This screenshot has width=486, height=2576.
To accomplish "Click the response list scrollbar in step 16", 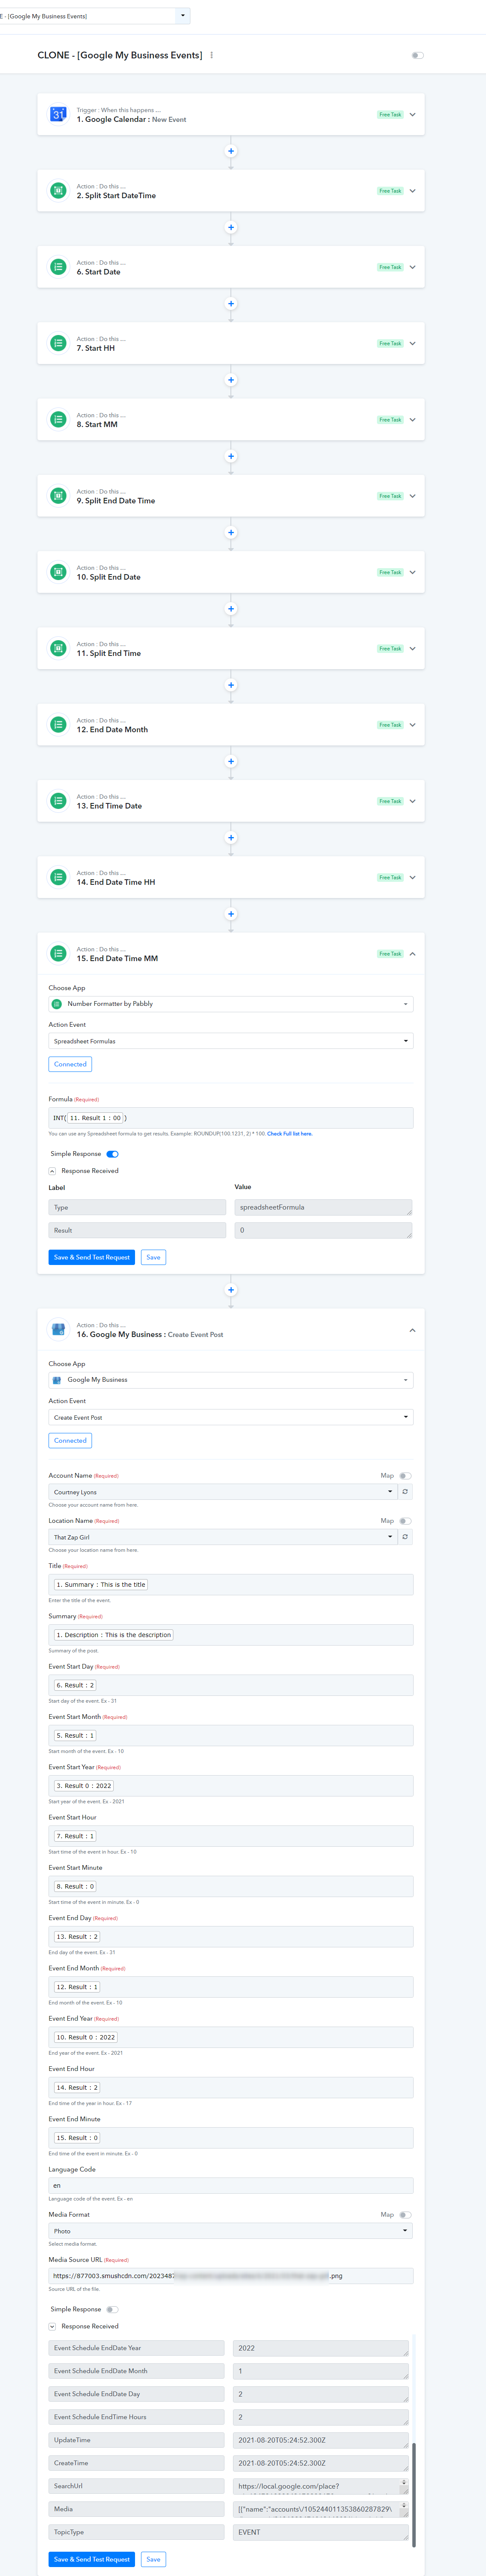I will 413,2495.
